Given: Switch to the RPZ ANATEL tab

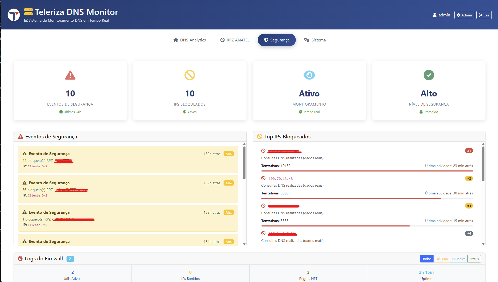Looking at the screenshot, I should [235, 40].
